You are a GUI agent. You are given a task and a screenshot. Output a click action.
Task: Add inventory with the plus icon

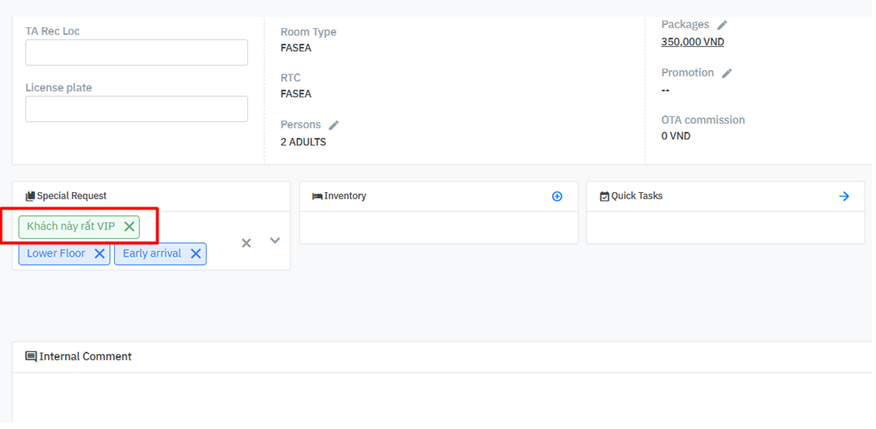557,196
